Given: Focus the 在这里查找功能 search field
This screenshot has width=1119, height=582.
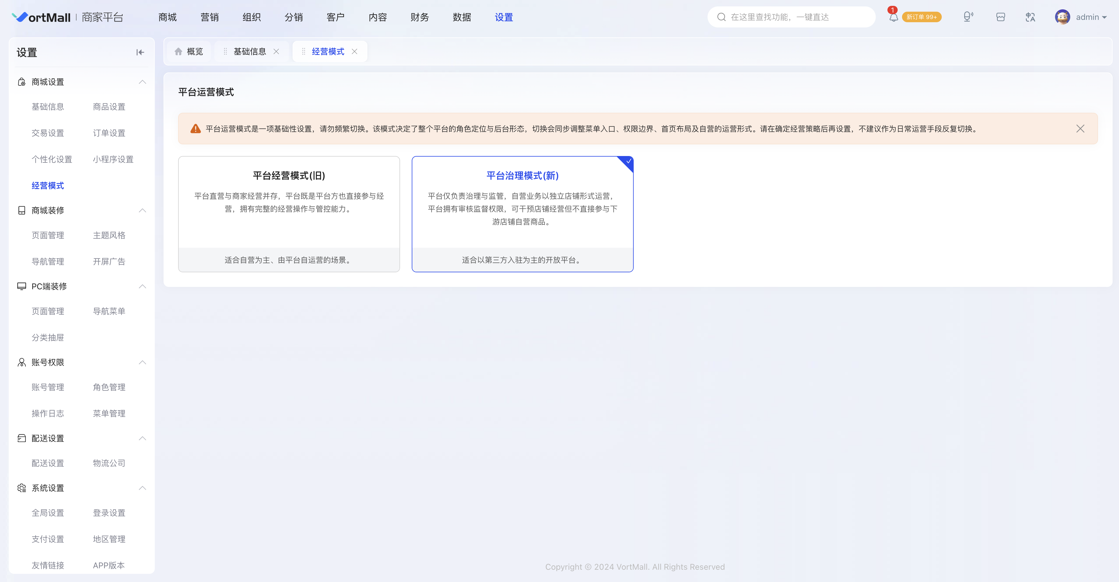Looking at the screenshot, I should click(x=791, y=17).
